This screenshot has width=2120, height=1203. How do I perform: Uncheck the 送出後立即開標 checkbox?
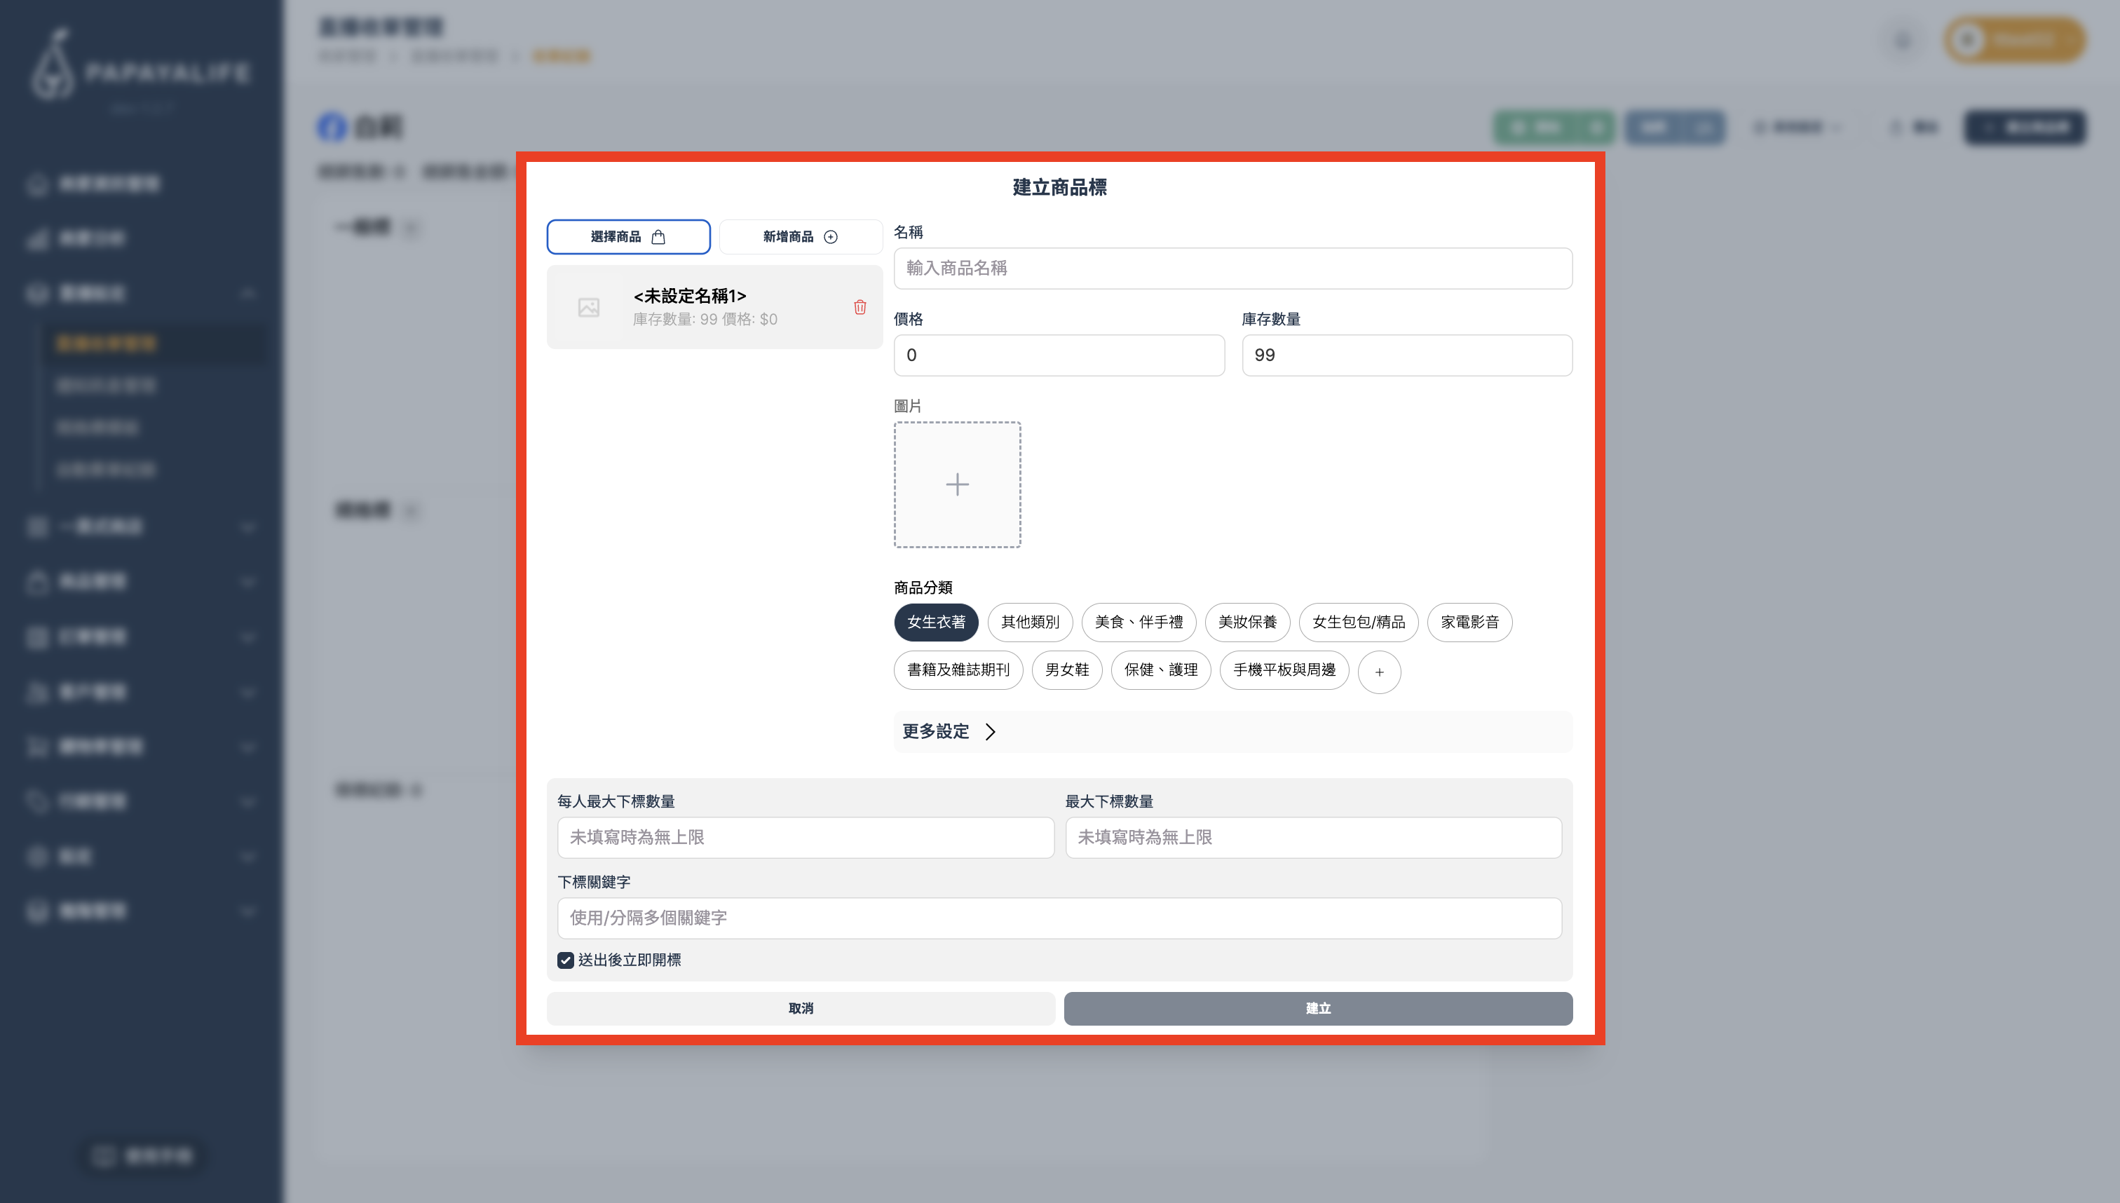[x=565, y=960]
